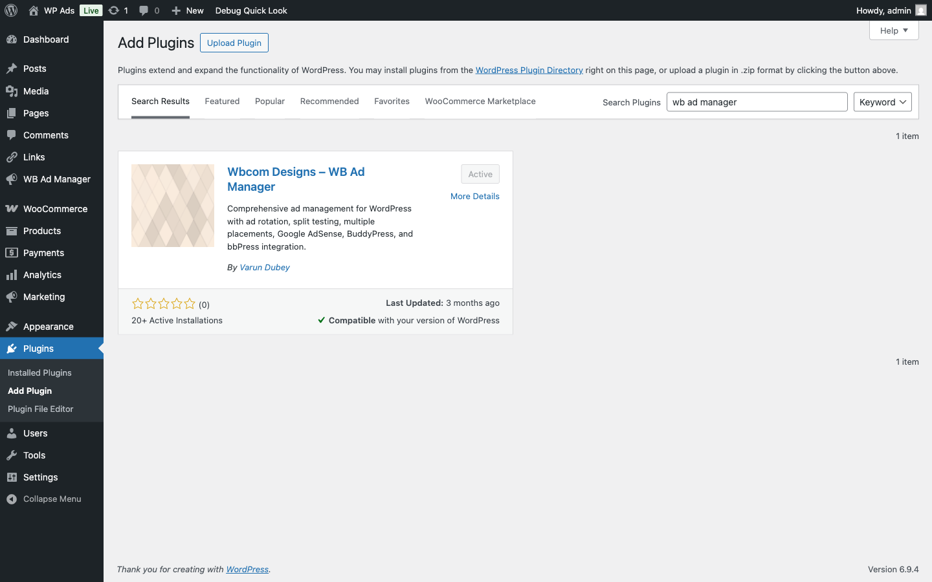Switch to the Popular tab
The image size is (932, 582).
tap(270, 102)
